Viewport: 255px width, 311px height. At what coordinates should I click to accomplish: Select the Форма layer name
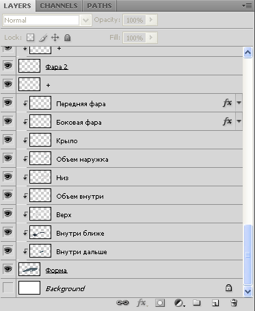pos(56,271)
